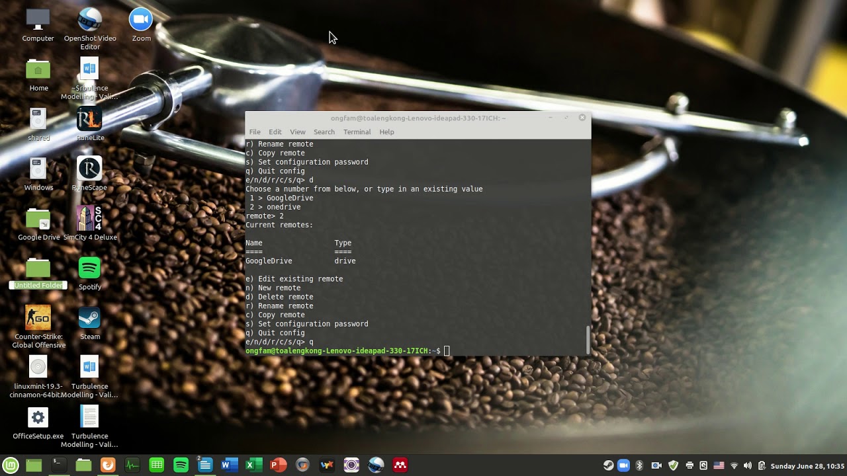Open the Wi-Fi network menu

pyautogui.click(x=734, y=465)
